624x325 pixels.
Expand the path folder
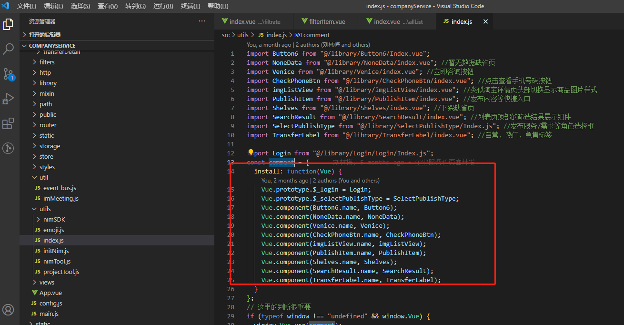[117, 104]
